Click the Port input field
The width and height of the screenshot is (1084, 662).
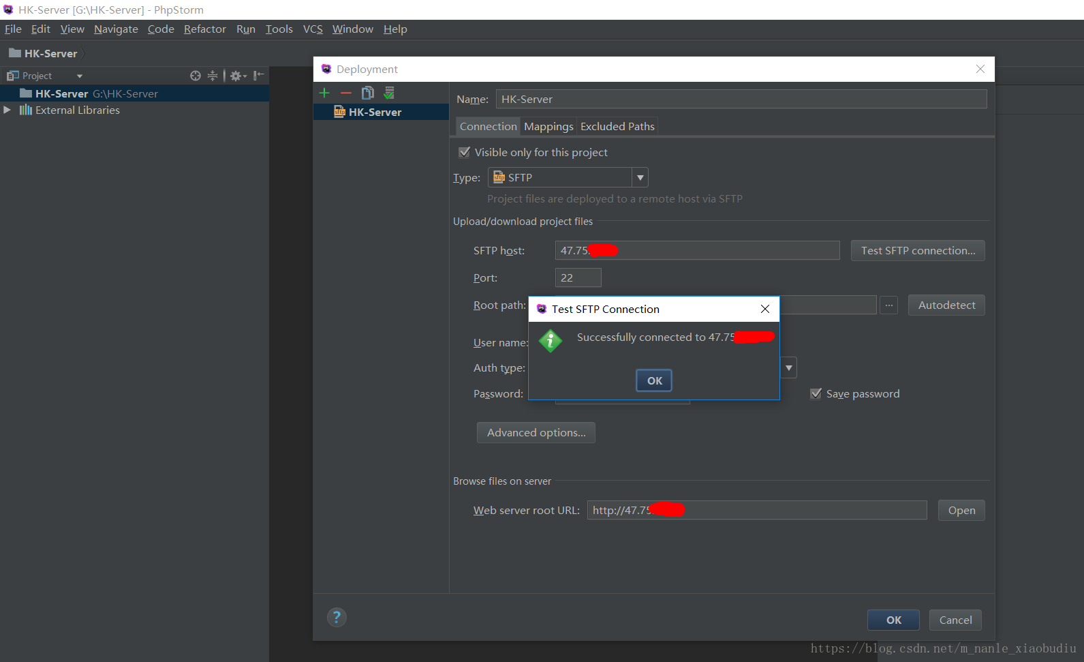(578, 277)
